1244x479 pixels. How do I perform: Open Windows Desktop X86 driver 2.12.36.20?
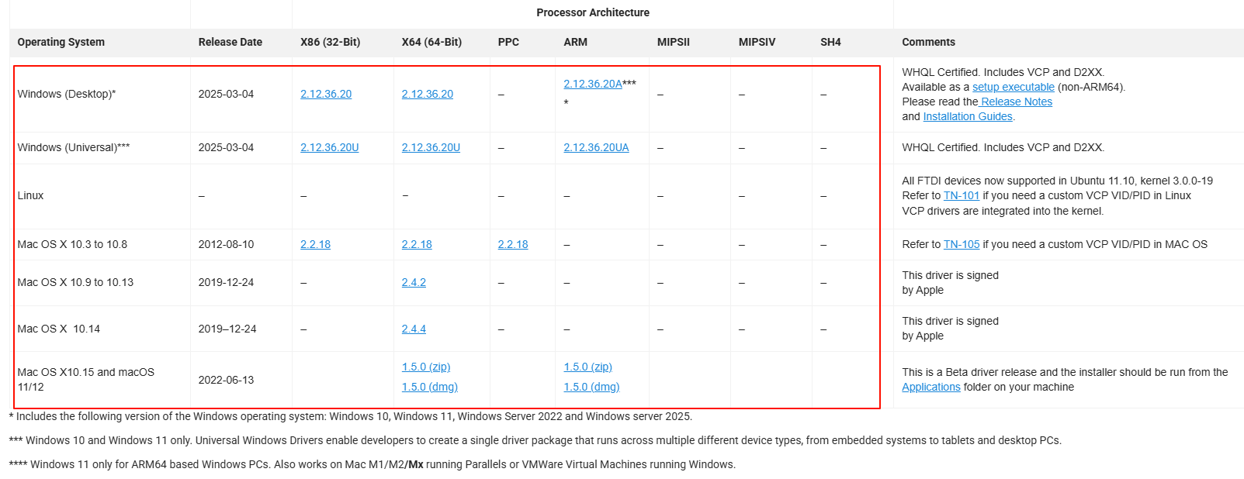(x=326, y=94)
